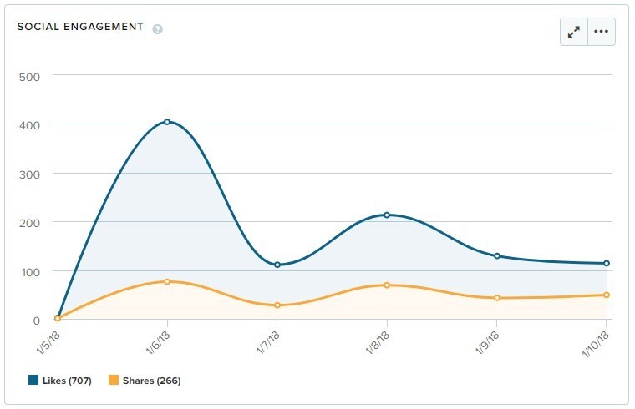The height and width of the screenshot is (409, 635).
Task: Click the Likes data point on 1/10/18
Action: (607, 263)
